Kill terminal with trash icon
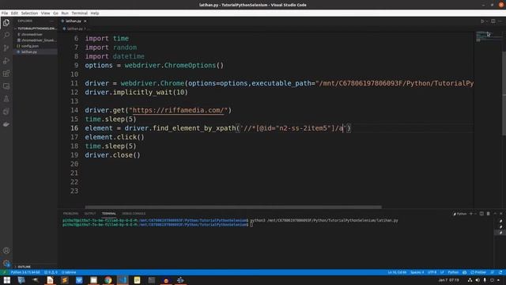This screenshot has height=285, width=506. [x=489, y=214]
